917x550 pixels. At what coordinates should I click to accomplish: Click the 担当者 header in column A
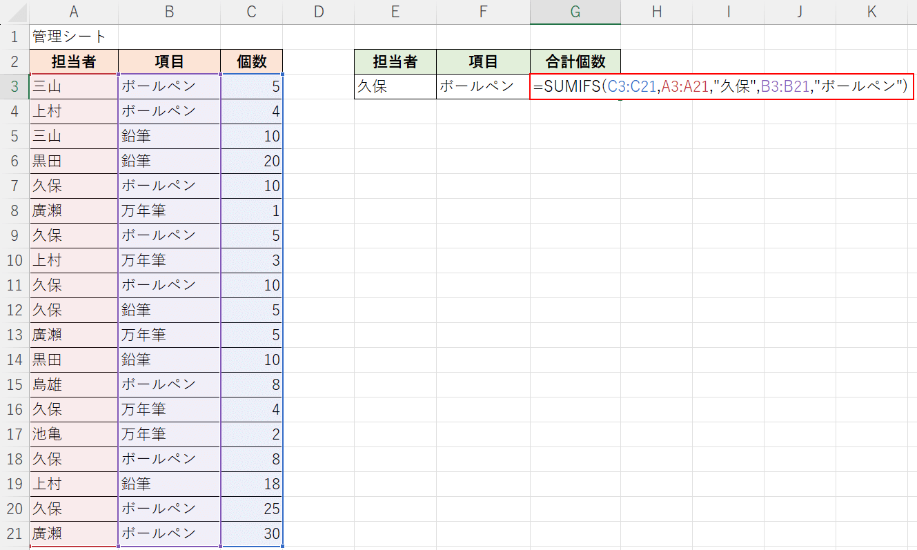click(x=74, y=61)
